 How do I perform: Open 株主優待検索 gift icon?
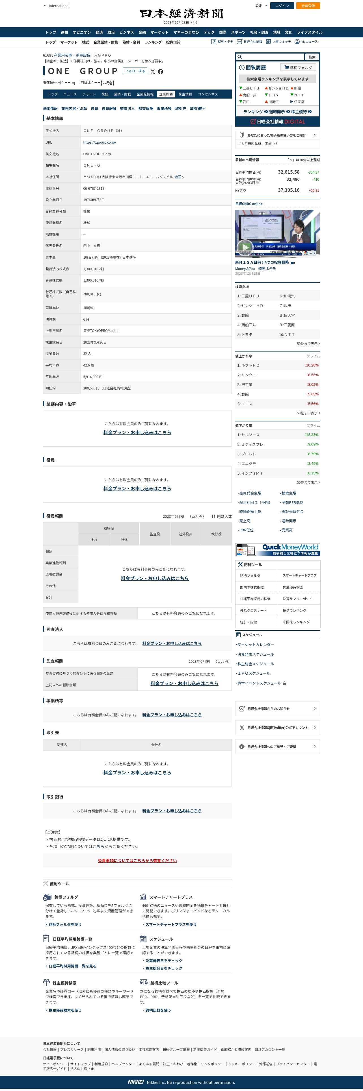(x=46, y=983)
